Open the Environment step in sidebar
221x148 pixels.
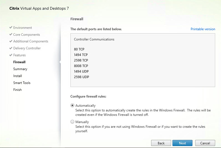(22, 28)
